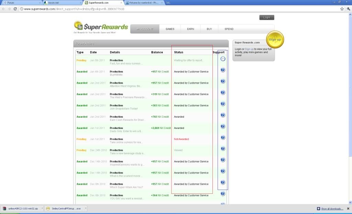This screenshot has height=214, width=352.
Task: Follow the Sign up link in sidebar text
Action: coord(249,49)
